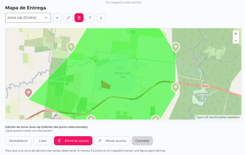245x155 pixels.
Task: Select the red highlighted map marker
Action: click(28, 93)
